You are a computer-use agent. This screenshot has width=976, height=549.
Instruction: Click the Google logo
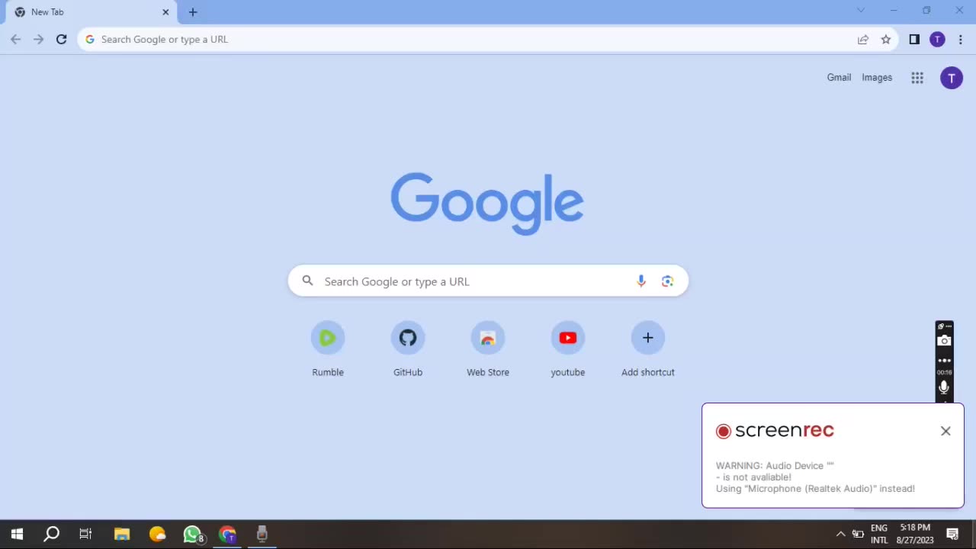(x=487, y=204)
